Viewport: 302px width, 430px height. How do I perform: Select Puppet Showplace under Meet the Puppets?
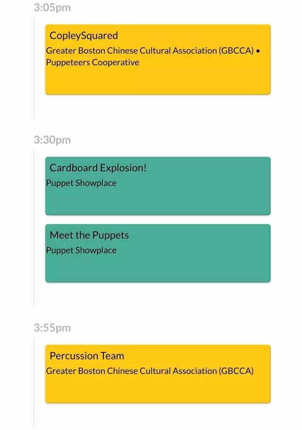(x=81, y=250)
